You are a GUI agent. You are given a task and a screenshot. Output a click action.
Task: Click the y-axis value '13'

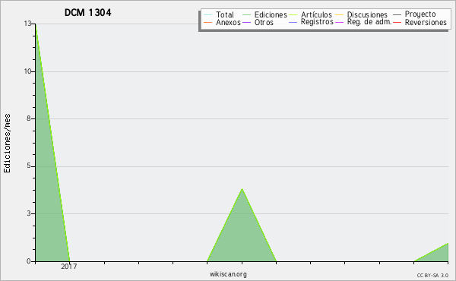[x=27, y=24]
